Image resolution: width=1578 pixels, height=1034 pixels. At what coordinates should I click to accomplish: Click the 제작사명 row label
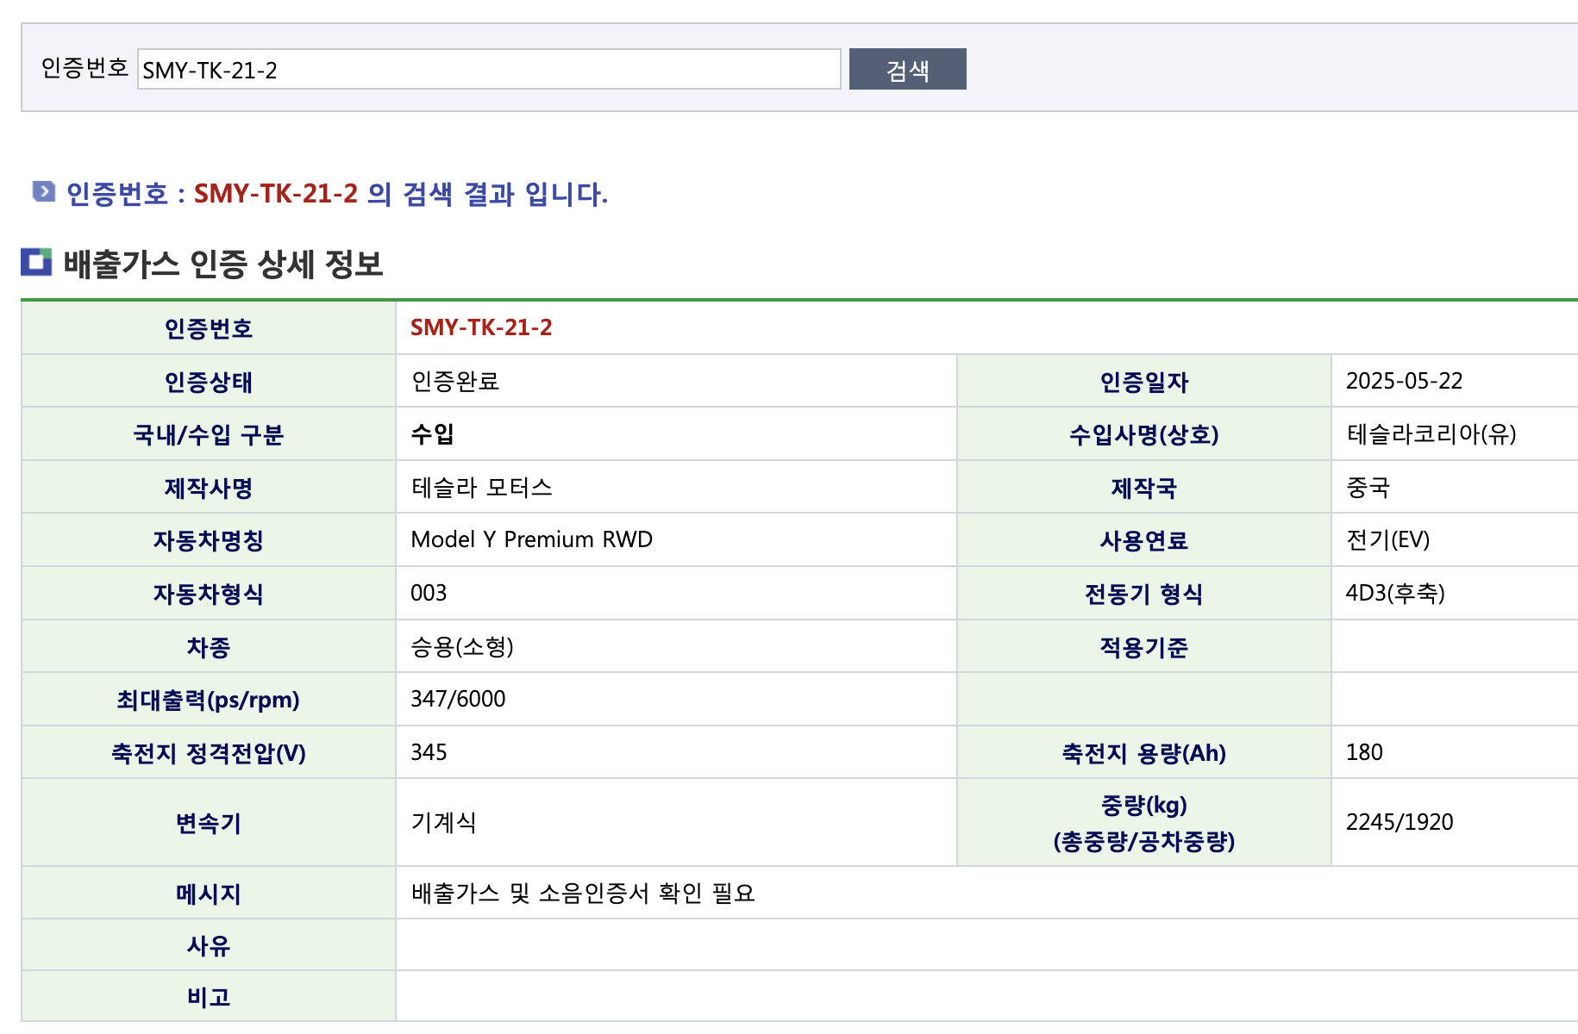209,488
